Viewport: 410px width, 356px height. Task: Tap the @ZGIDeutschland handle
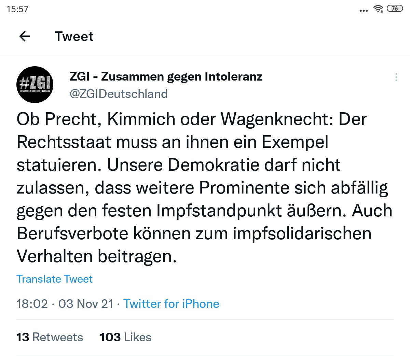tap(119, 94)
